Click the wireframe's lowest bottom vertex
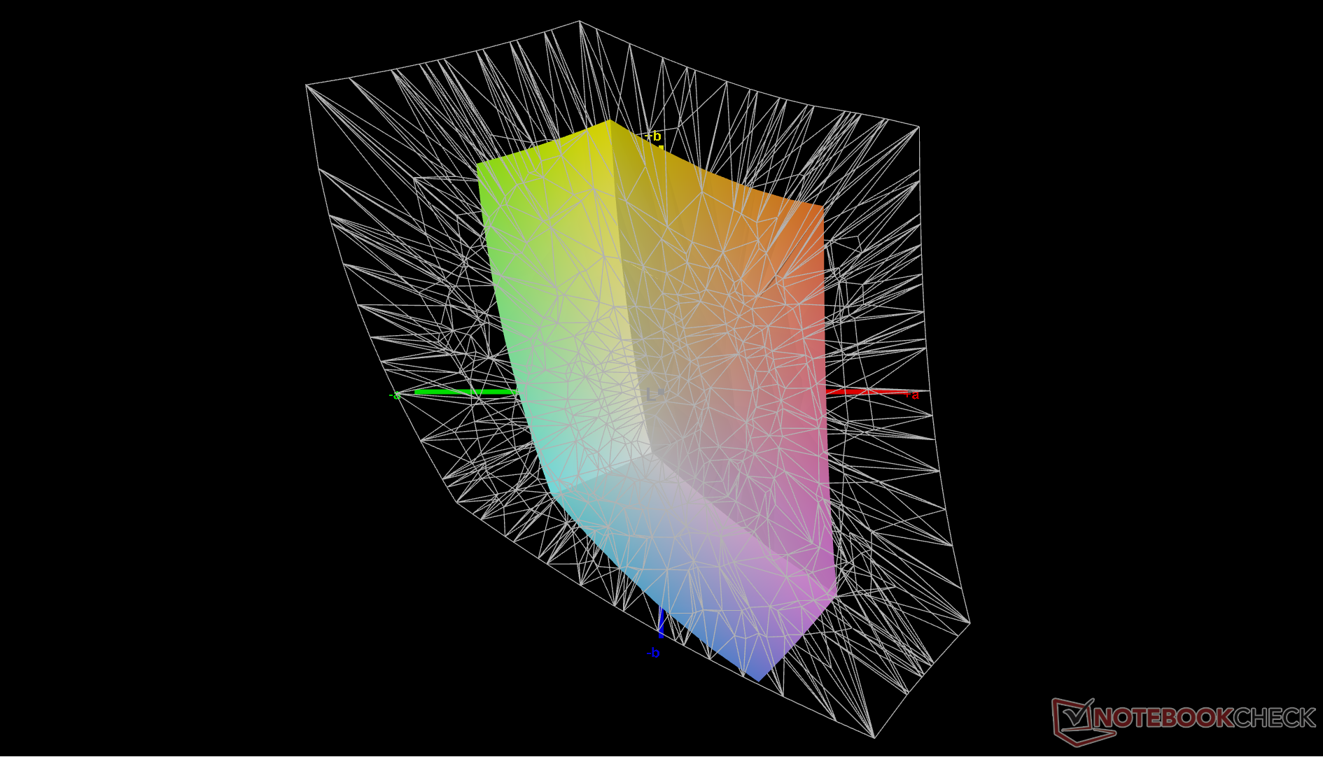The image size is (1323, 757). [x=874, y=737]
